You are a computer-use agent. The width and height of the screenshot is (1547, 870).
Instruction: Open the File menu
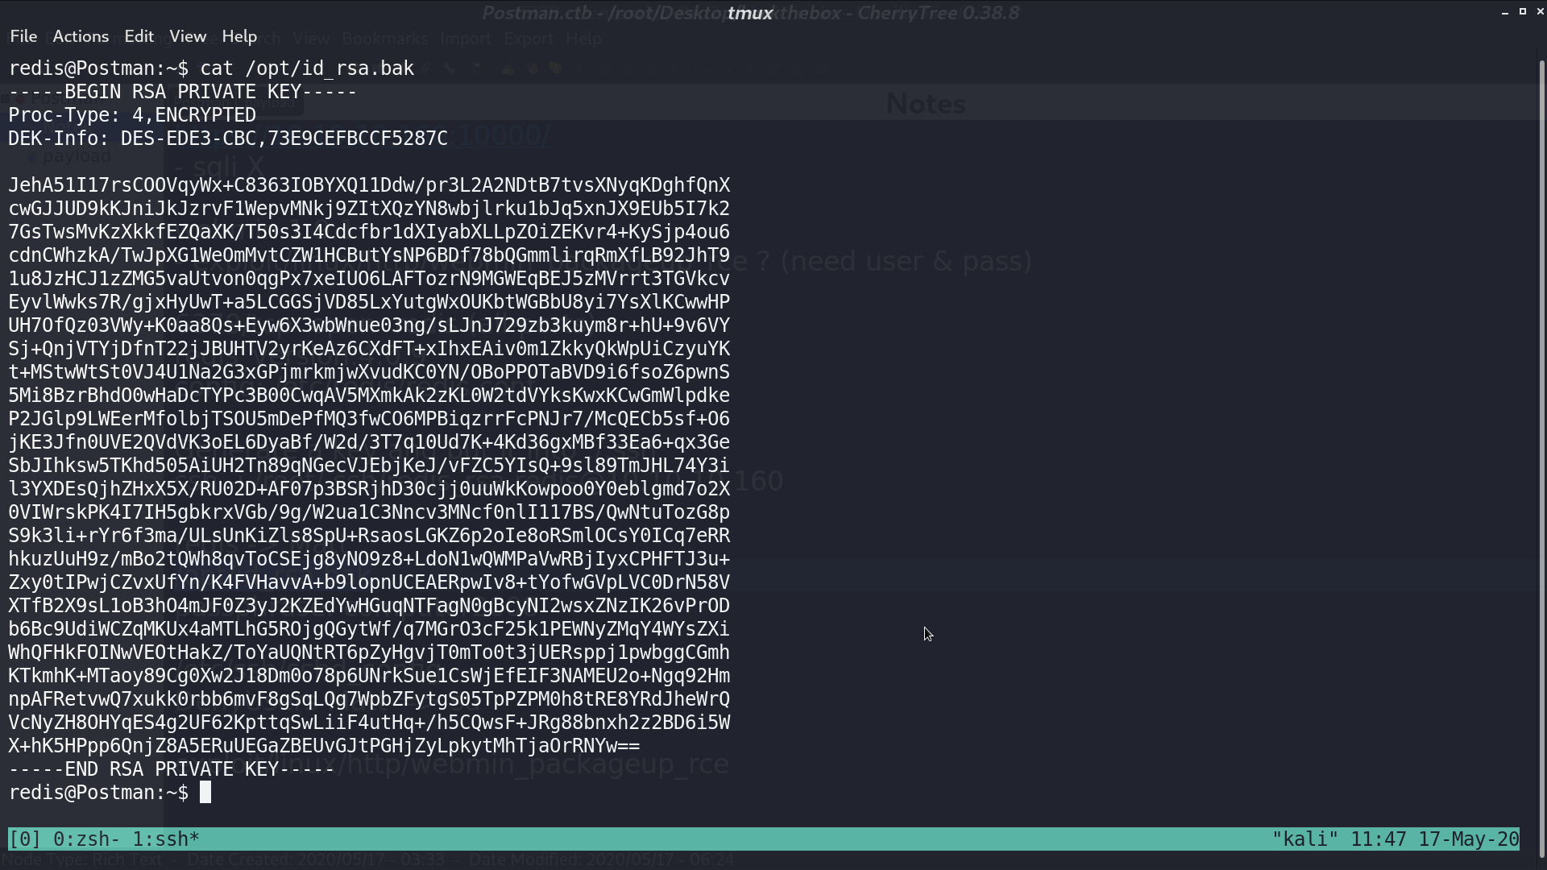(23, 36)
